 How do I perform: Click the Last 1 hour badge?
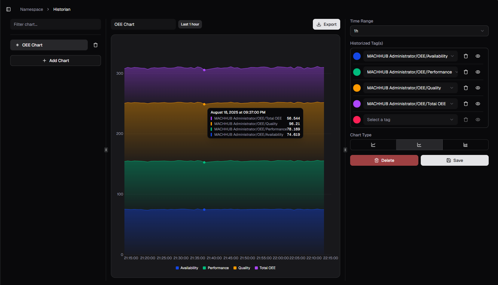tap(190, 24)
